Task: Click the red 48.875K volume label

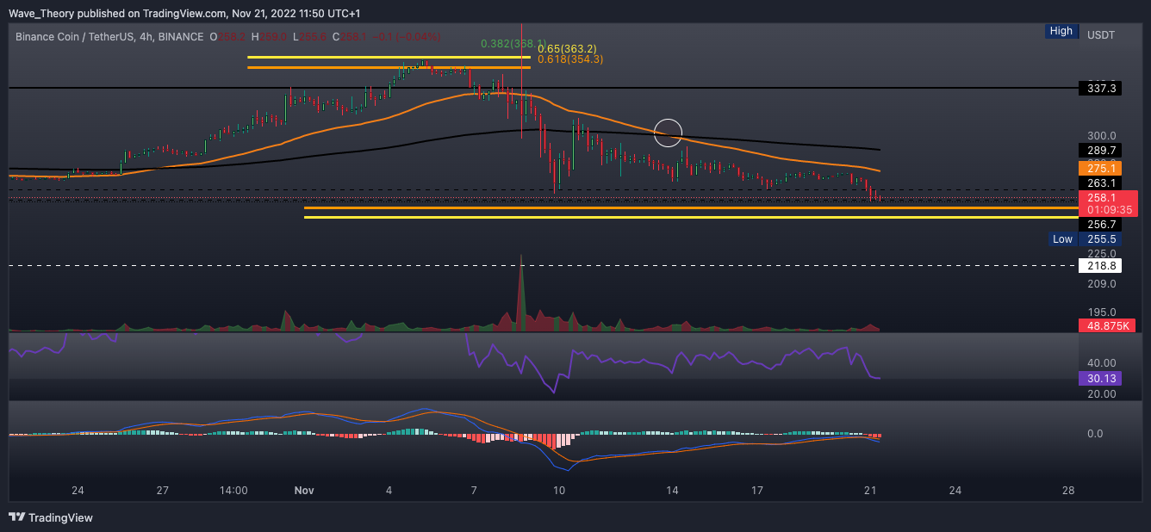Action: point(1107,325)
